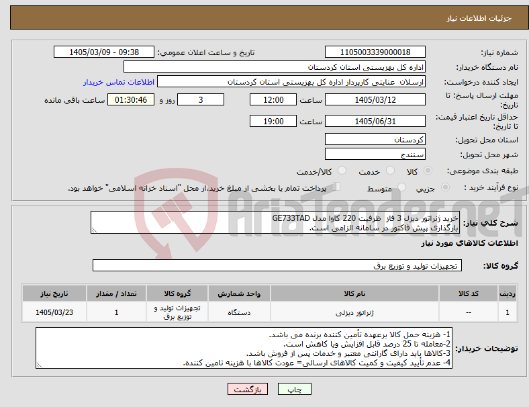Click the تعداد / مقدار column header
This screenshot has width=529, height=407.
[x=116, y=293]
